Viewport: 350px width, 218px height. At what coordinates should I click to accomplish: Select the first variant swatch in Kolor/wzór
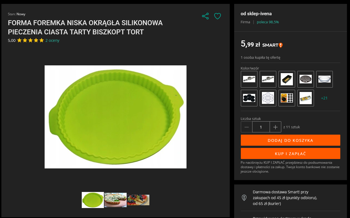(249, 79)
